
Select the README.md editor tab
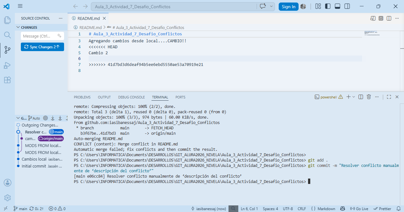coord(89,18)
